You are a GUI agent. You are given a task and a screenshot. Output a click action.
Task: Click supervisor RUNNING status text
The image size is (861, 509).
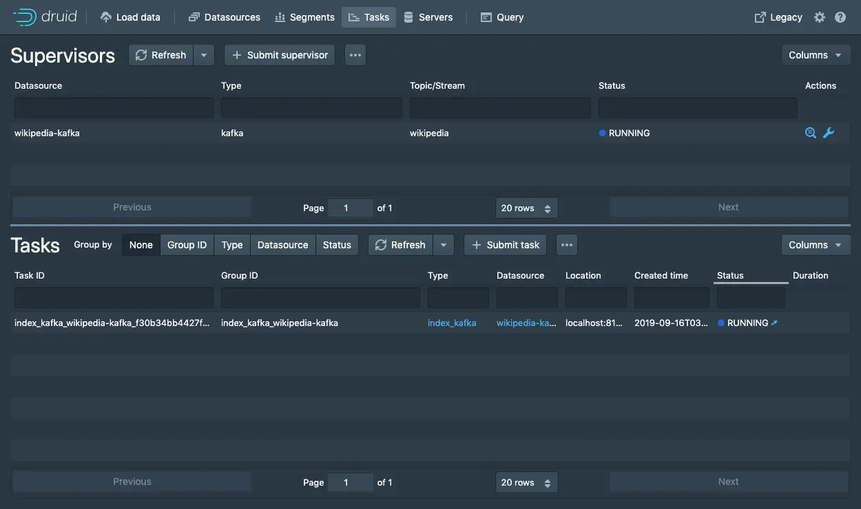click(629, 133)
